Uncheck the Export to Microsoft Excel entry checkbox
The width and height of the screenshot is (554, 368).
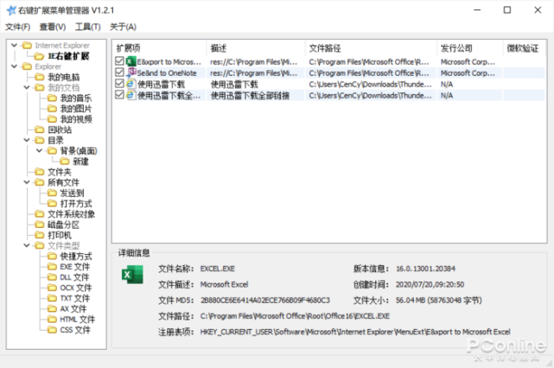119,61
